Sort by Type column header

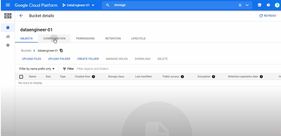point(63,77)
